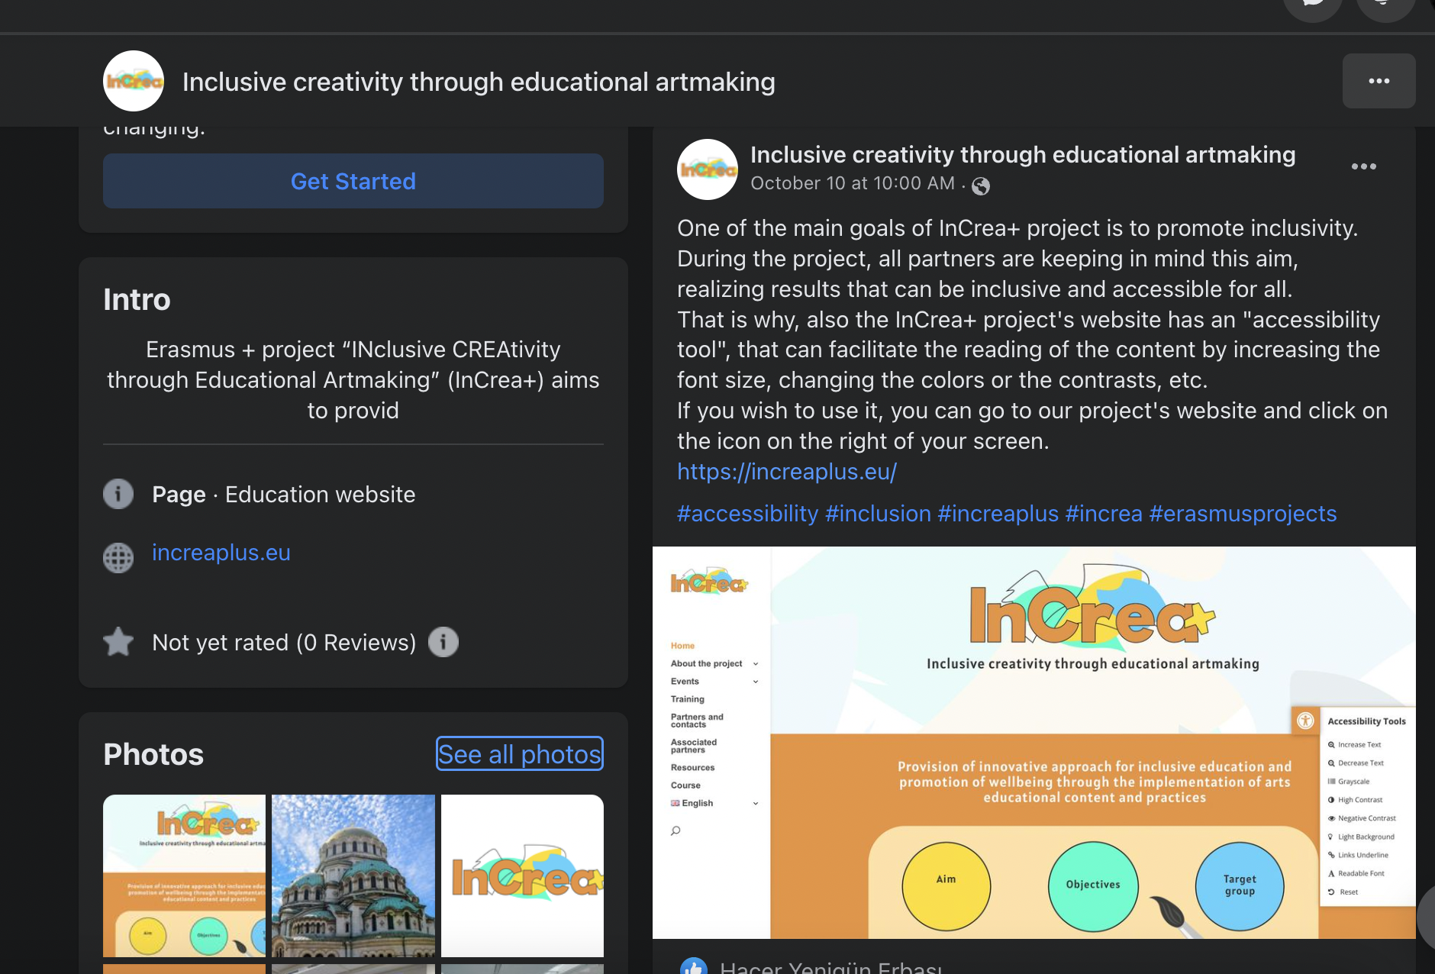Open the page header three-dots menu
Viewport: 1435px width, 974px height.
(1379, 81)
